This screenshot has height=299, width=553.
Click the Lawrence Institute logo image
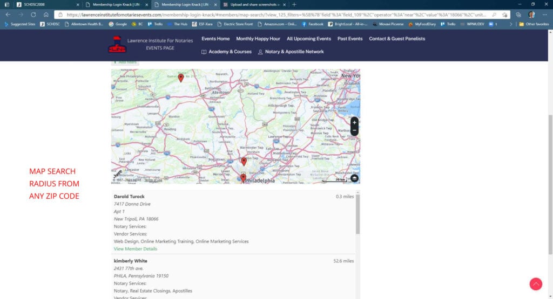point(117,45)
